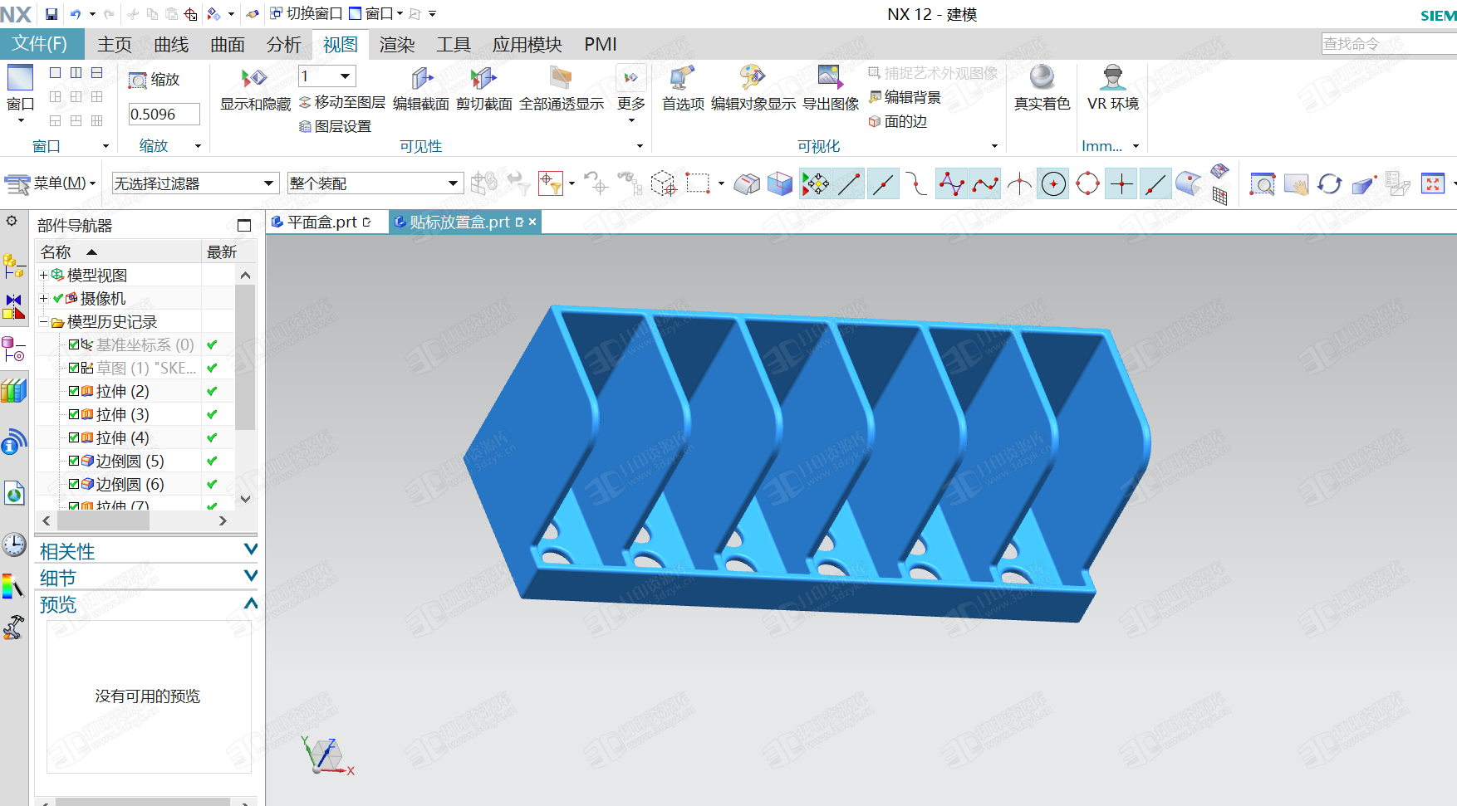Viewport: 1457px width, 806px height.
Task: Click the zoom-area magnifier icon
Action: 1263,183
